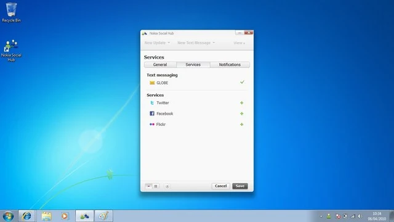
Task: Select the Facebook logo icon in the list
Action: coord(152,113)
